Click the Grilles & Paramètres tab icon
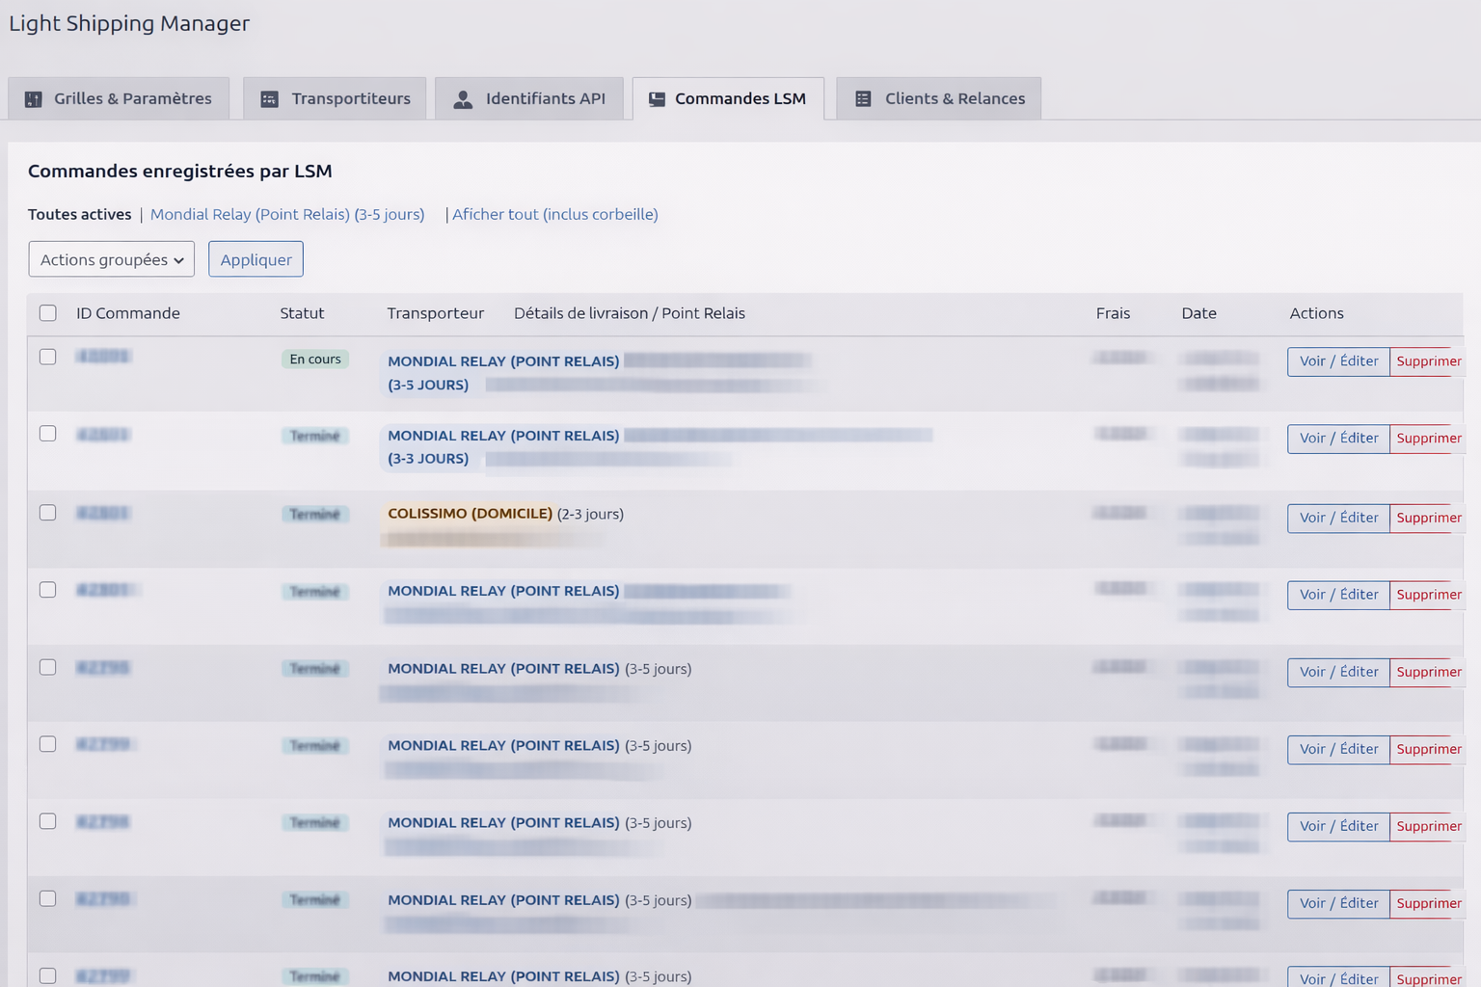The height and width of the screenshot is (987, 1481). pyautogui.click(x=34, y=99)
